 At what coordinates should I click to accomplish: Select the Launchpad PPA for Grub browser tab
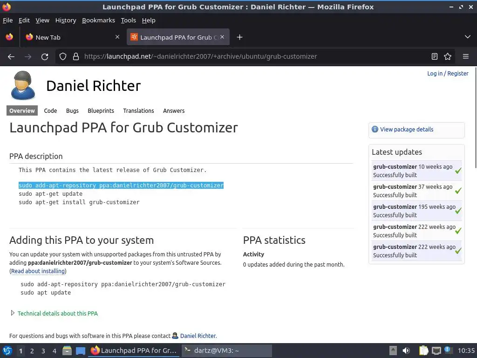[178, 37]
